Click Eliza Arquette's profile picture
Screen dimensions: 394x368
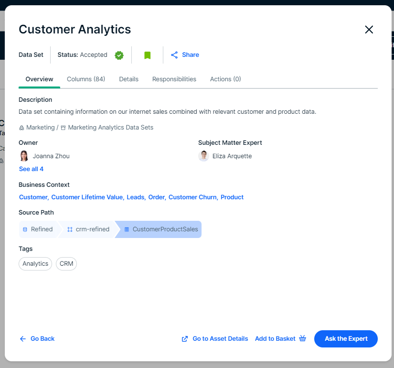203,156
